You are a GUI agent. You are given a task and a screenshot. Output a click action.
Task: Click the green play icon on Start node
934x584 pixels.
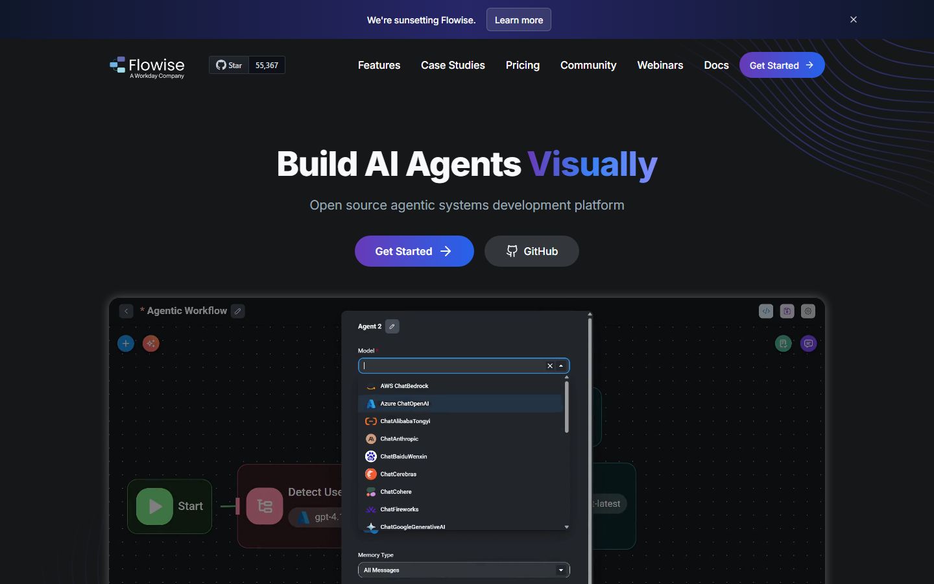coord(154,506)
